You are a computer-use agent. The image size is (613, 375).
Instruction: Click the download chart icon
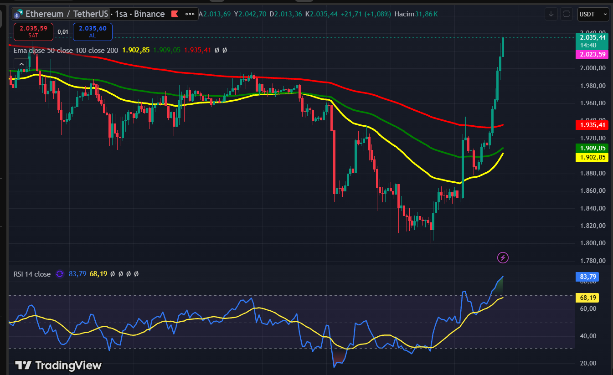coord(551,14)
